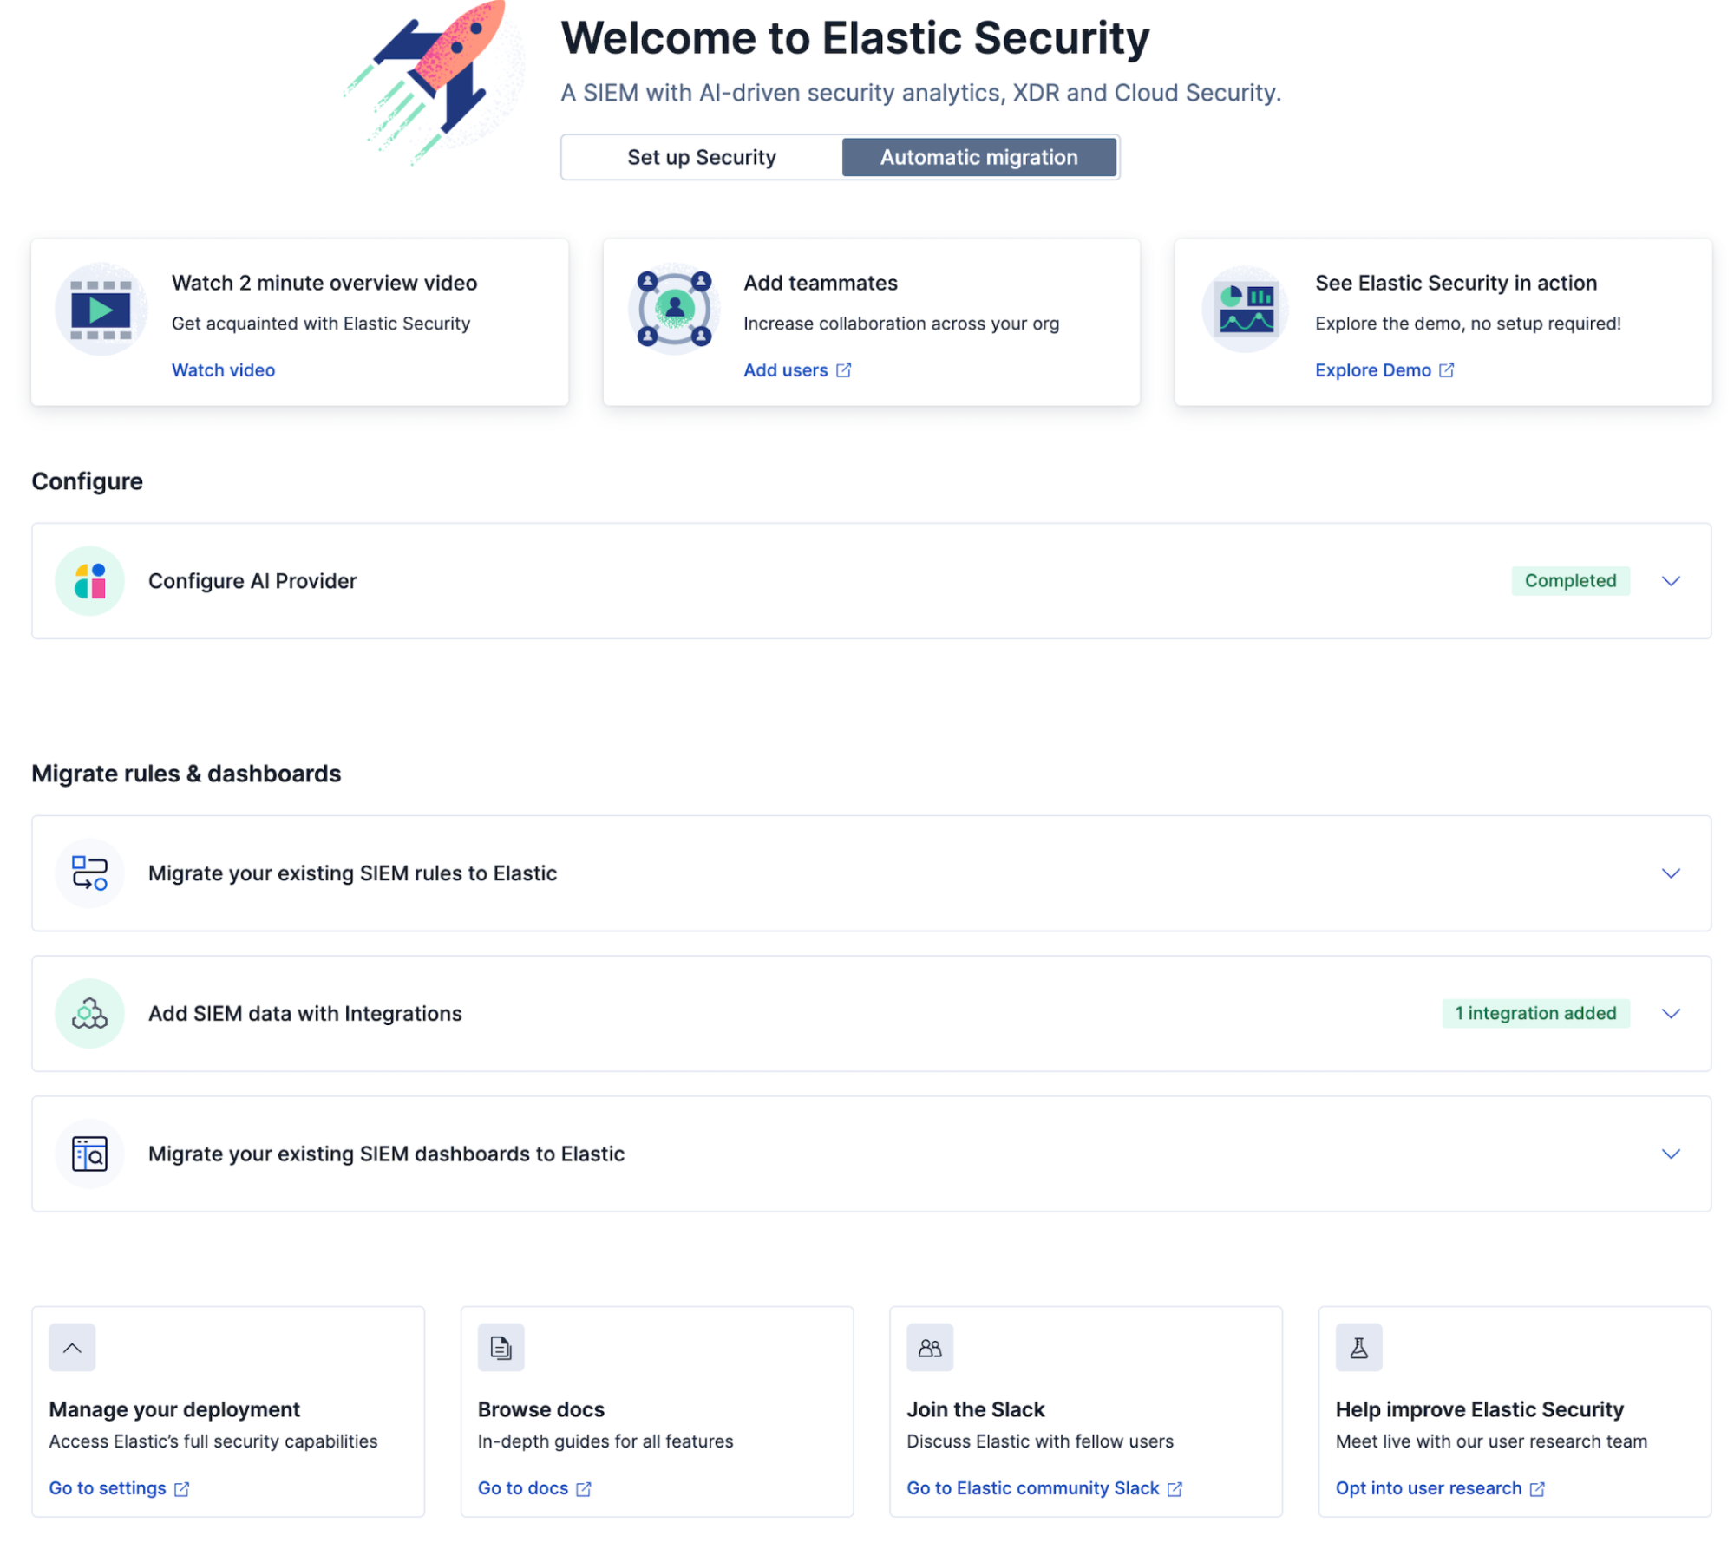1734x1549 pixels.
Task: Click the integrations hexagon icon
Action: click(89, 1014)
